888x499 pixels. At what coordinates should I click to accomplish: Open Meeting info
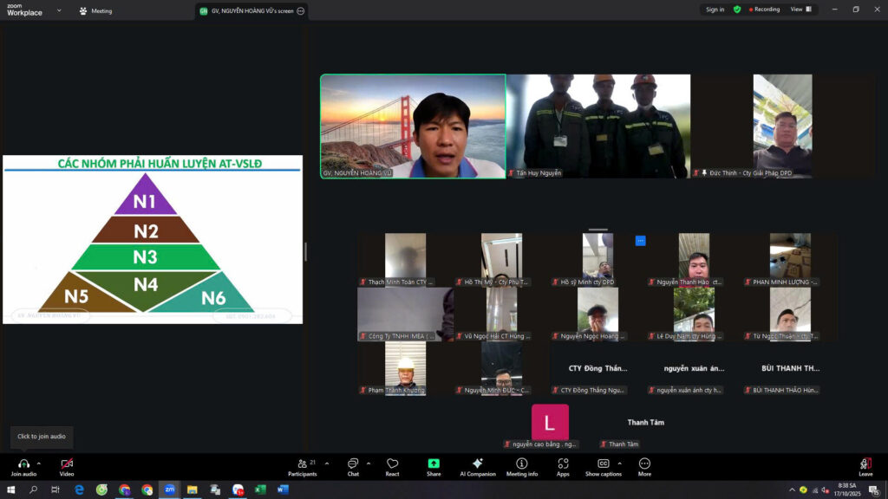[522, 464]
